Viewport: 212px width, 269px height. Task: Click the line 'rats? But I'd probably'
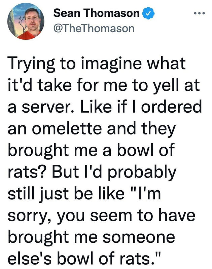point(92,174)
